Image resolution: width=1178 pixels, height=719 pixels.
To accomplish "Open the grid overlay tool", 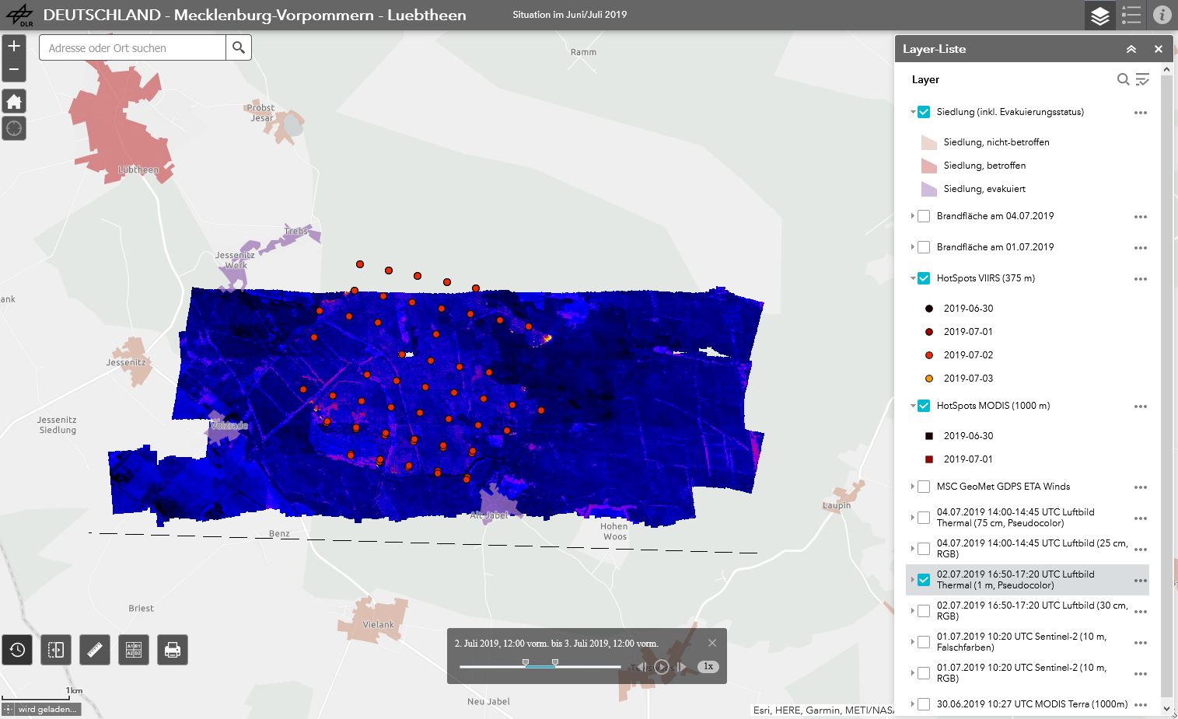I will pos(134,650).
